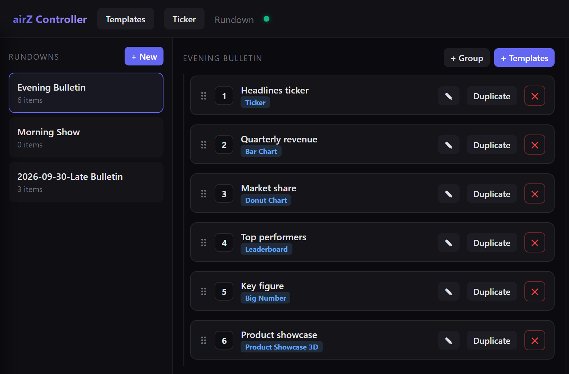
Task: Create a new rundown with + New
Action: pos(144,56)
